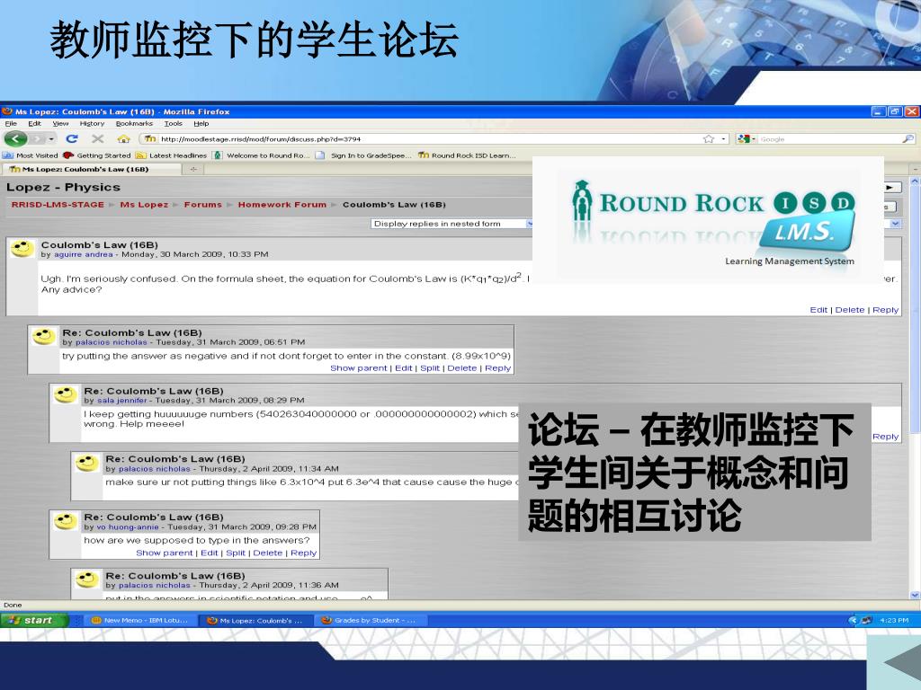The width and height of the screenshot is (921, 690).
Task: Open the History menu
Action: (x=92, y=124)
